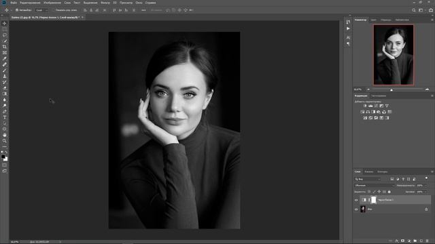Toggle lock transparent pixels
Viewport: 435px width, 244px height.
[x=369, y=192]
